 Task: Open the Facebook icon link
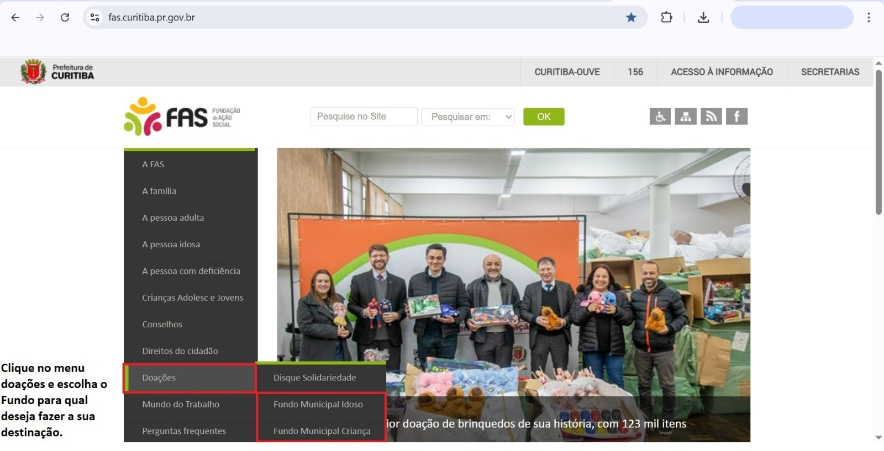(x=736, y=116)
